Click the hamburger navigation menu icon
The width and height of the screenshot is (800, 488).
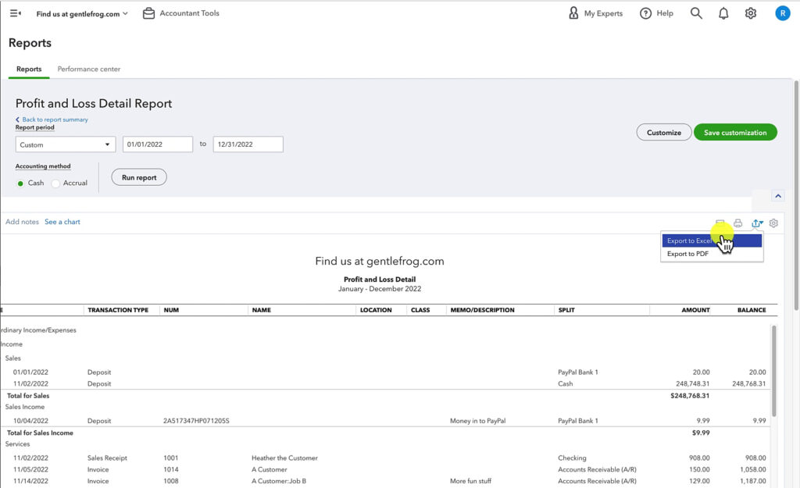(14, 12)
